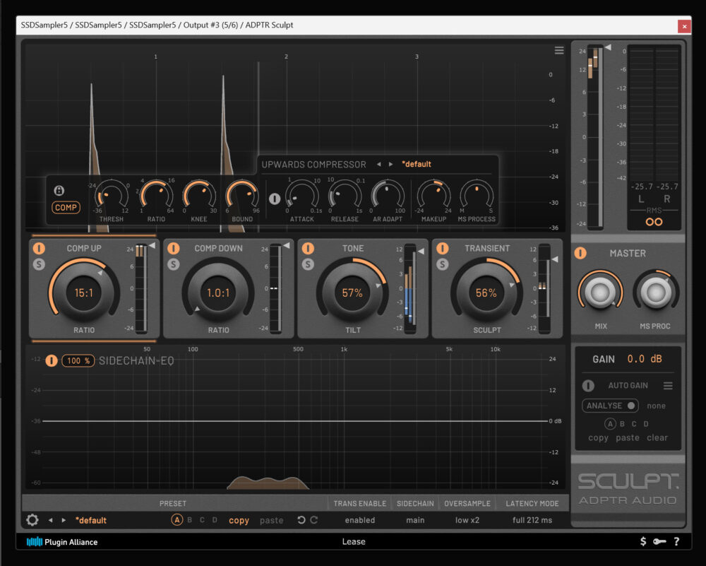Redo the last change
The height and width of the screenshot is (566, 706).
(x=314, y=520)
